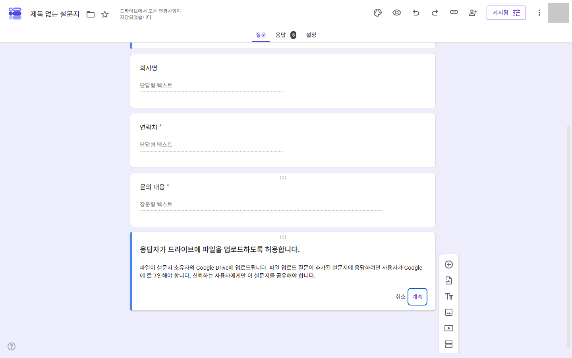Select the 회사명 question title

[149, 68]
